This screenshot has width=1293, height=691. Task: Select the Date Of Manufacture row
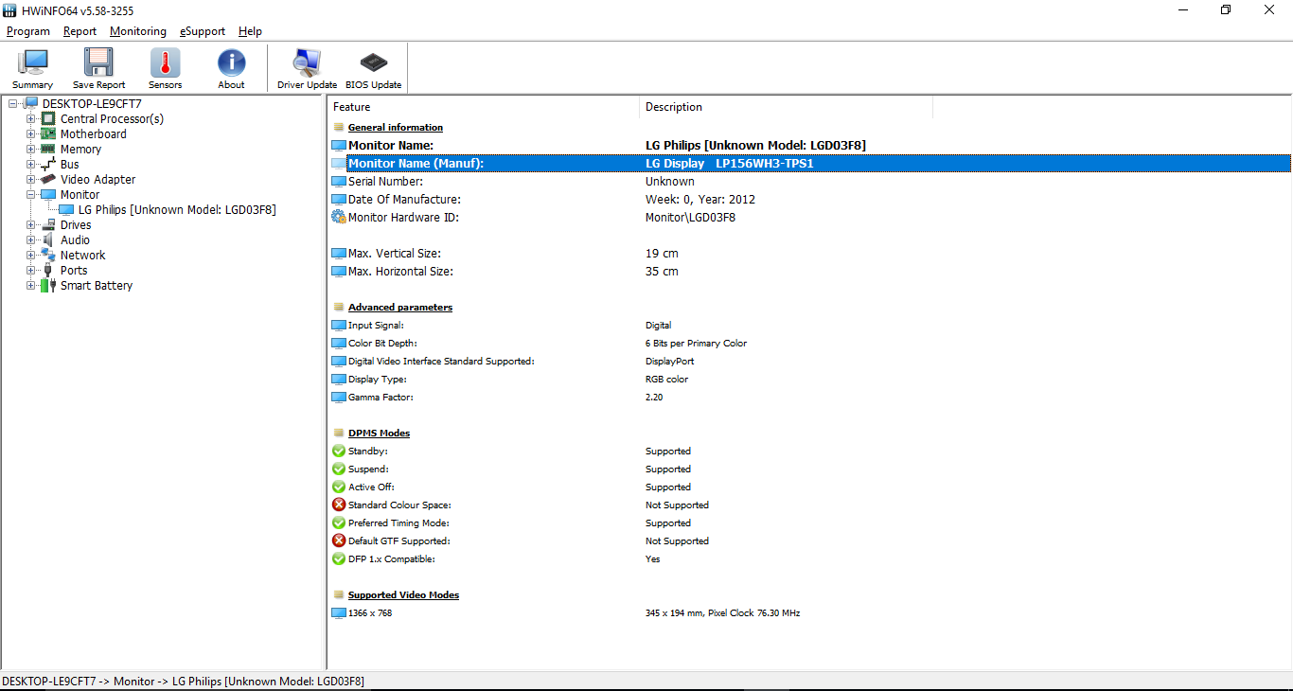click(810, 199)
